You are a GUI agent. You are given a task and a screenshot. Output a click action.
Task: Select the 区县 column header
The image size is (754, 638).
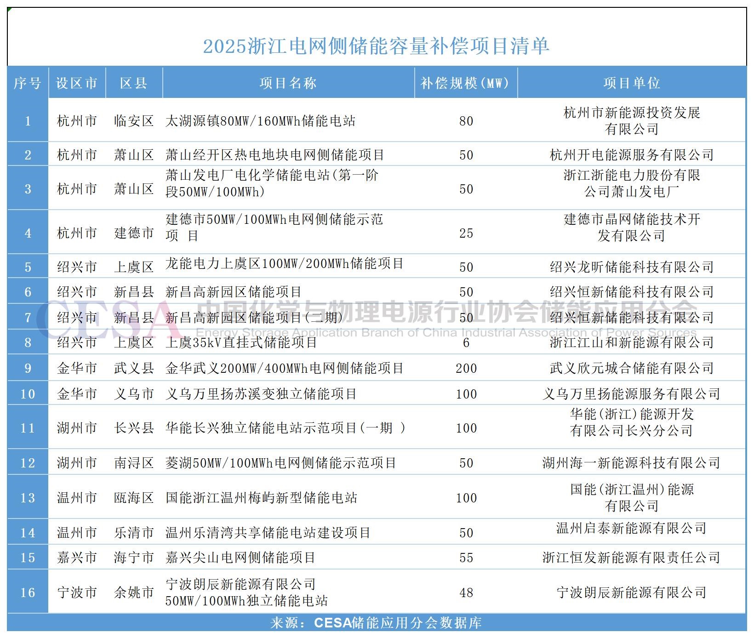(134, 83)
